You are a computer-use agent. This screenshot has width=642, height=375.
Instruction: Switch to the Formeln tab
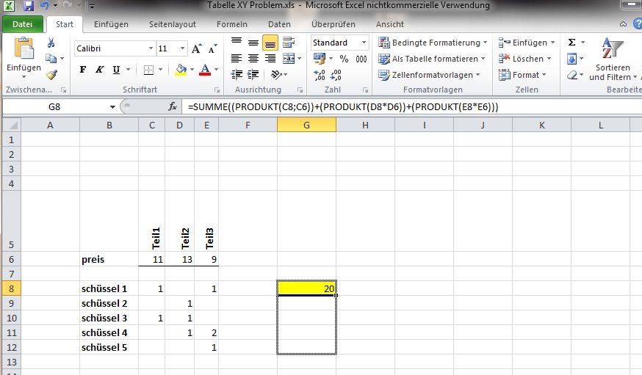tap(231, 24)
